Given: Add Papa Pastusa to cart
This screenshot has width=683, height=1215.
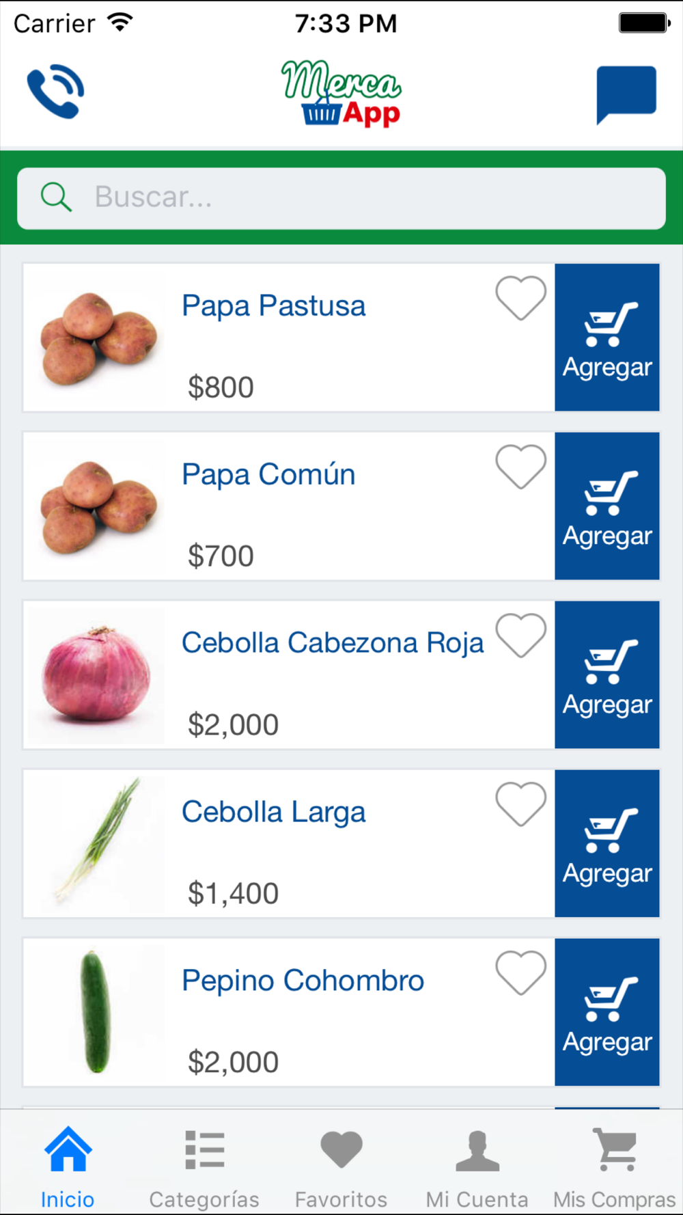Looking at the screenshot, I should pos(607,338).
